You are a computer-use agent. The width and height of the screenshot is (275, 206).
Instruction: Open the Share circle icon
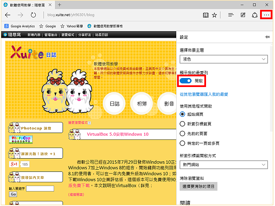(255, 15)
